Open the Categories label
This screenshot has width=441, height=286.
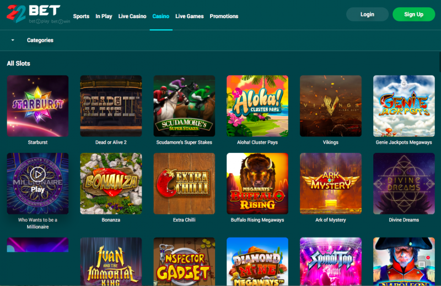coord(40,40)
